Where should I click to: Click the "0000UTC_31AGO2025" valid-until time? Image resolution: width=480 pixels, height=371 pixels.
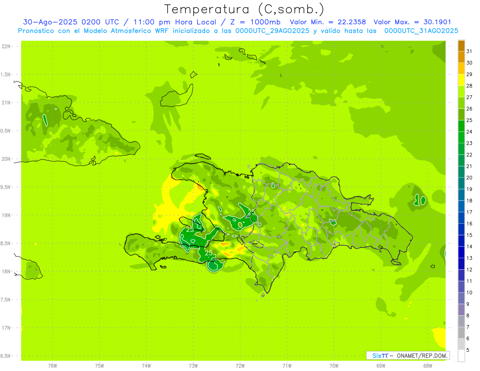pos(421,31)
